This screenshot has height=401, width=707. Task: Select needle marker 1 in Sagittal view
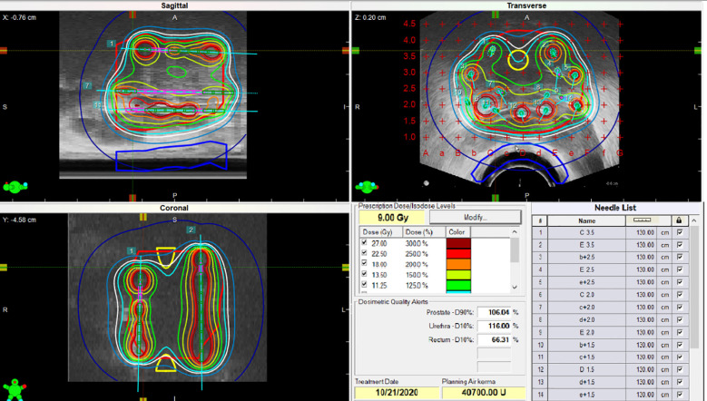pos(111,44)
